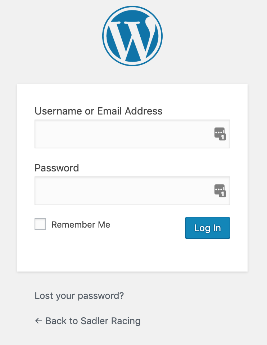Click the left arrow before Back to Sadler Racing

39,321
